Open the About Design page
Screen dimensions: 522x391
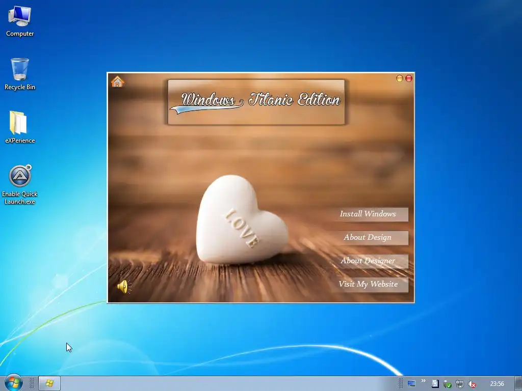(x=368, y=238)
